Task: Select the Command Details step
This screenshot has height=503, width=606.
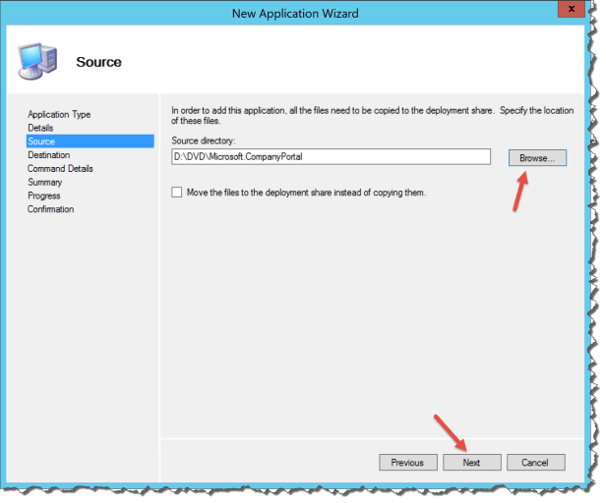Action: pyautogui.click(x=60, y=168)
